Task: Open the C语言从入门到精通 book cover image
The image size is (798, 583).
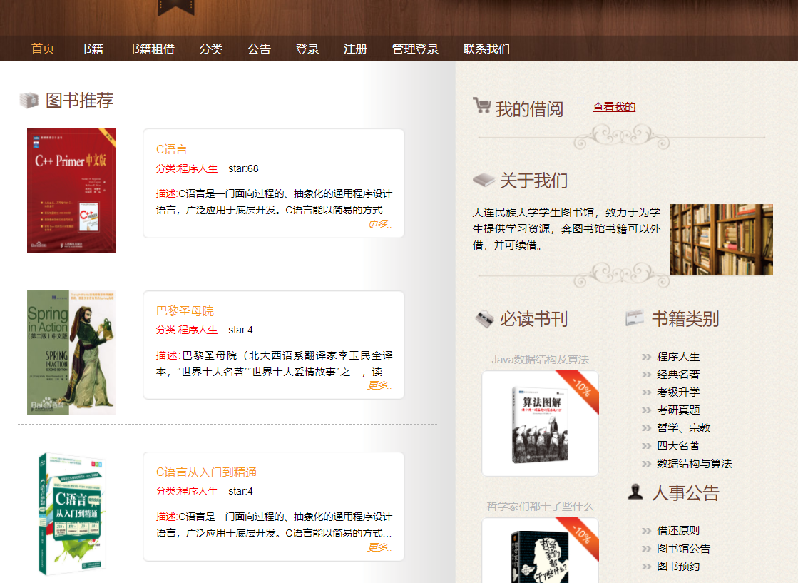Action: click(72, 514)
